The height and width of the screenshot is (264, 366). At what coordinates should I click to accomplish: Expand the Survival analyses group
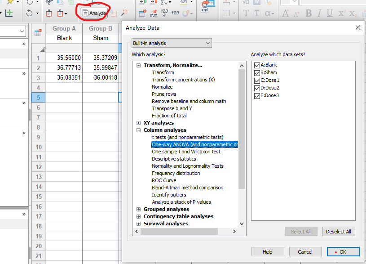click(139, 224)
